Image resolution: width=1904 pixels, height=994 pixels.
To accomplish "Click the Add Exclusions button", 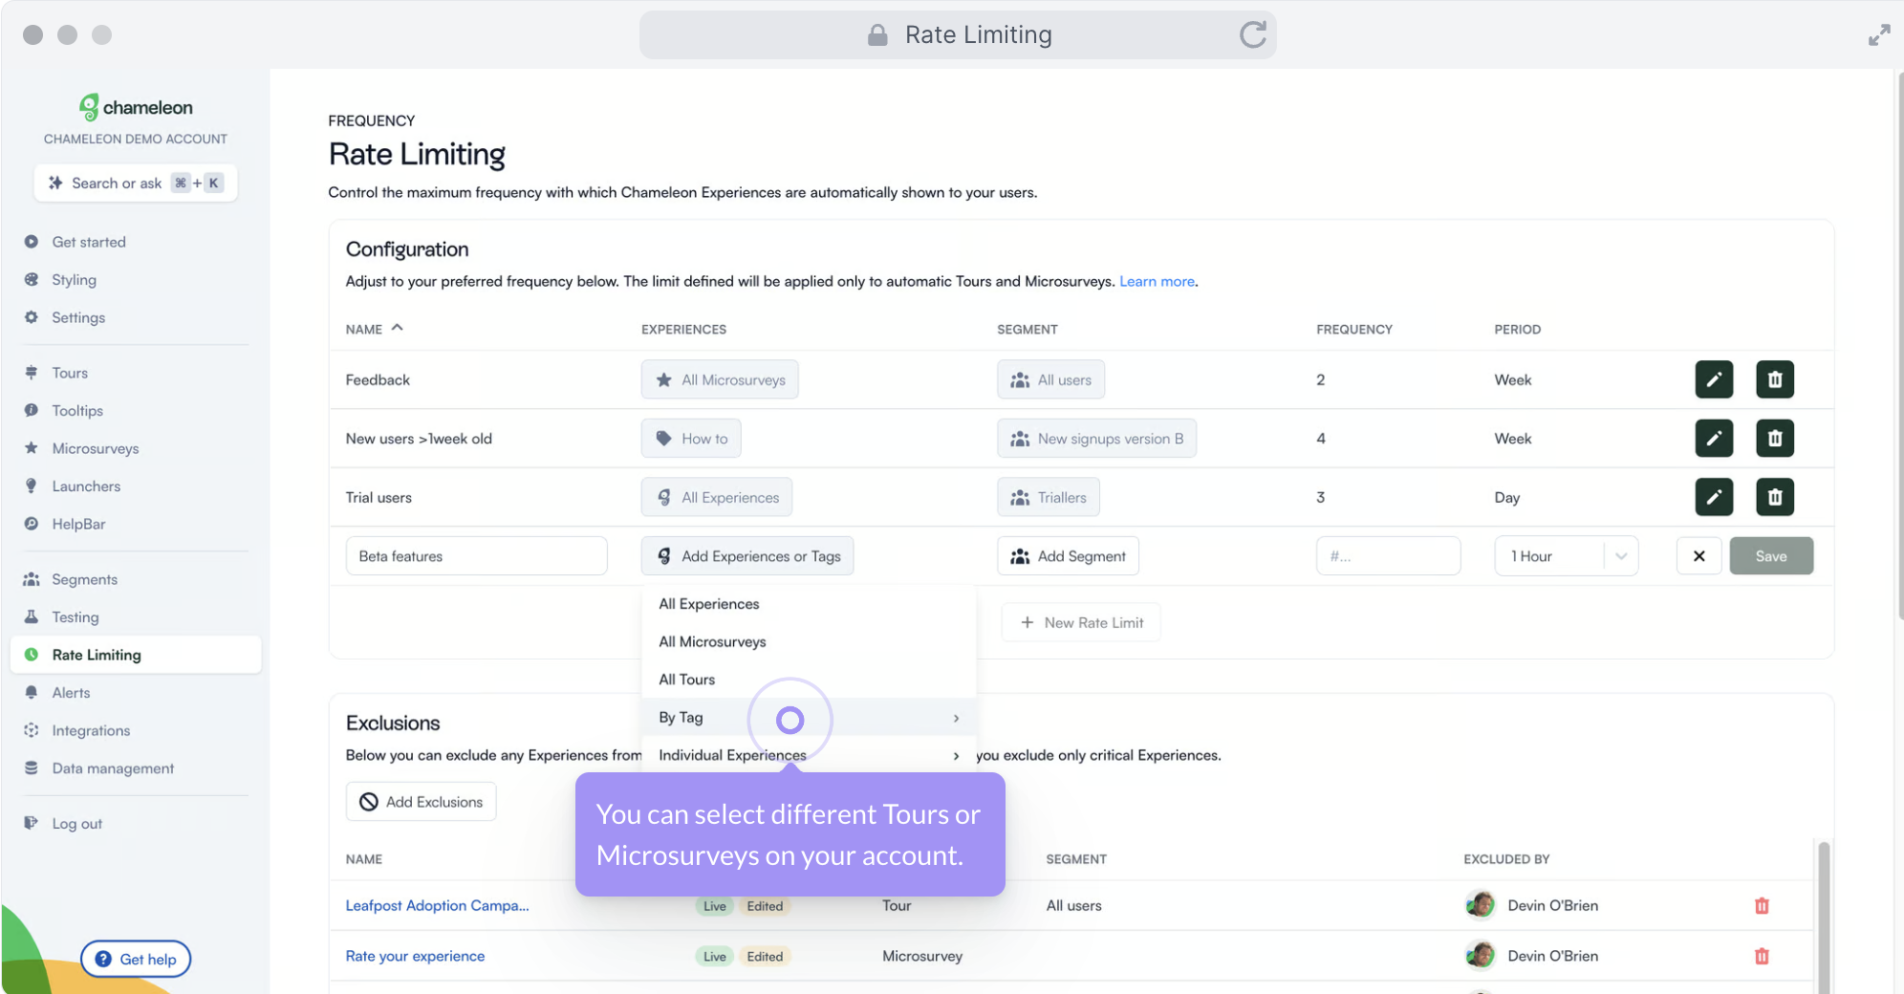I will coord(421,802).
